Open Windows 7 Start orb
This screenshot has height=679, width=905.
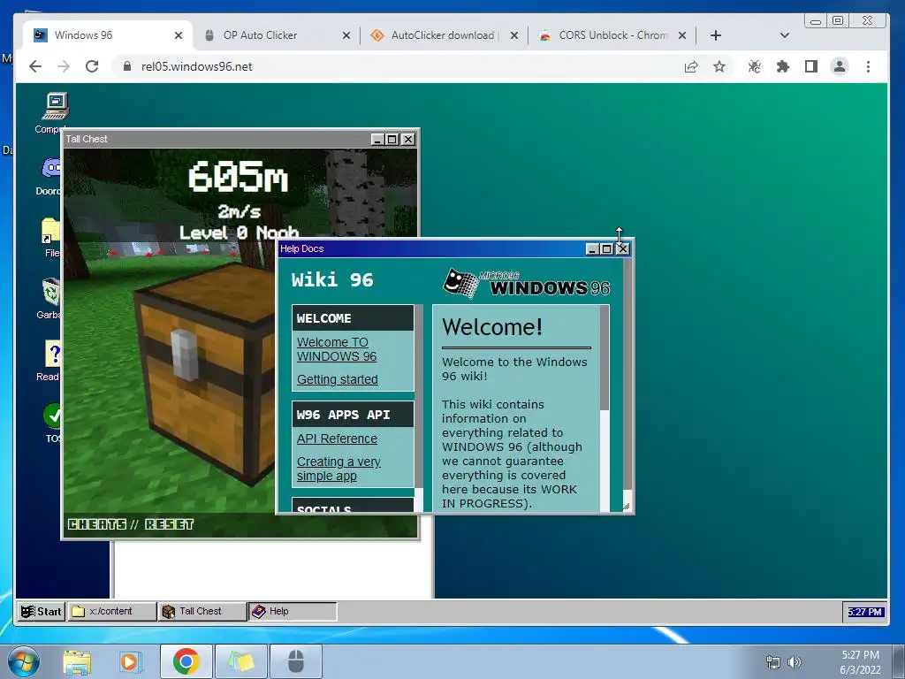(24, 661)
